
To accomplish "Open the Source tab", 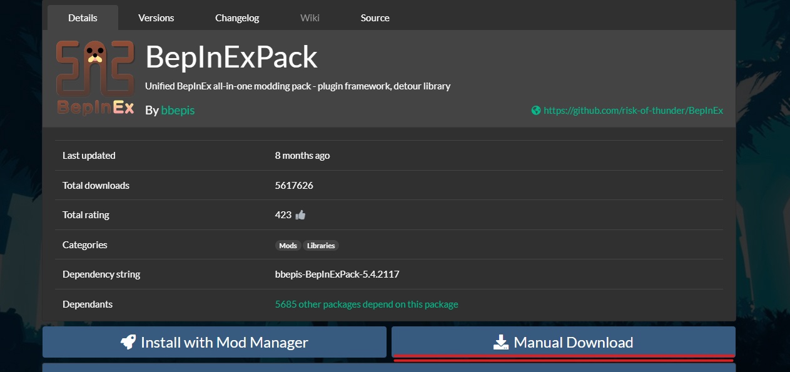I will [375, 18].
